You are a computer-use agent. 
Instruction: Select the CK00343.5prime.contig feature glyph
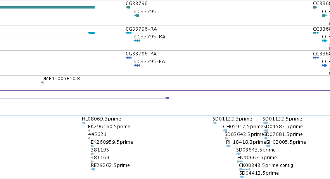click(245, 169)
